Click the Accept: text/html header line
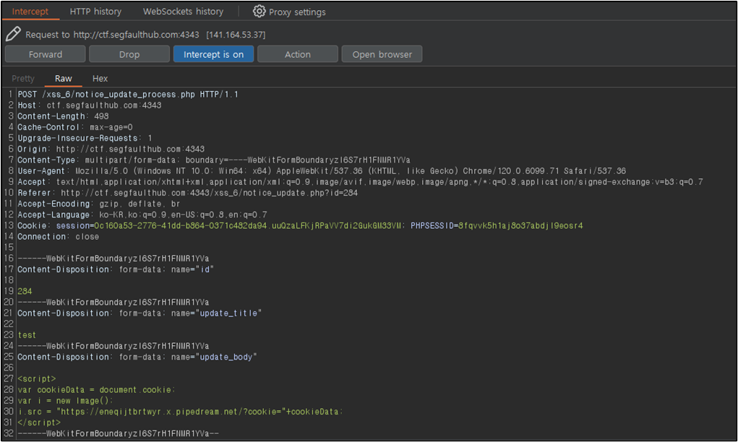Image resolution: width=738 pixels, height=442 pixels. 361,182
